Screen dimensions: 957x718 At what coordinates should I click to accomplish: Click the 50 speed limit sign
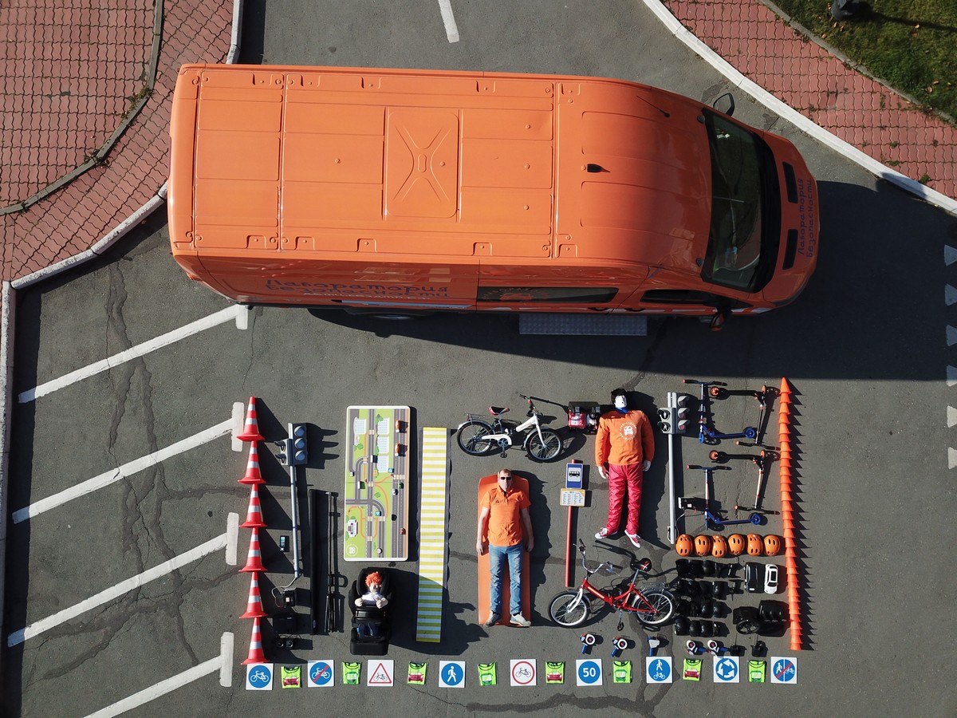point(589,672)
